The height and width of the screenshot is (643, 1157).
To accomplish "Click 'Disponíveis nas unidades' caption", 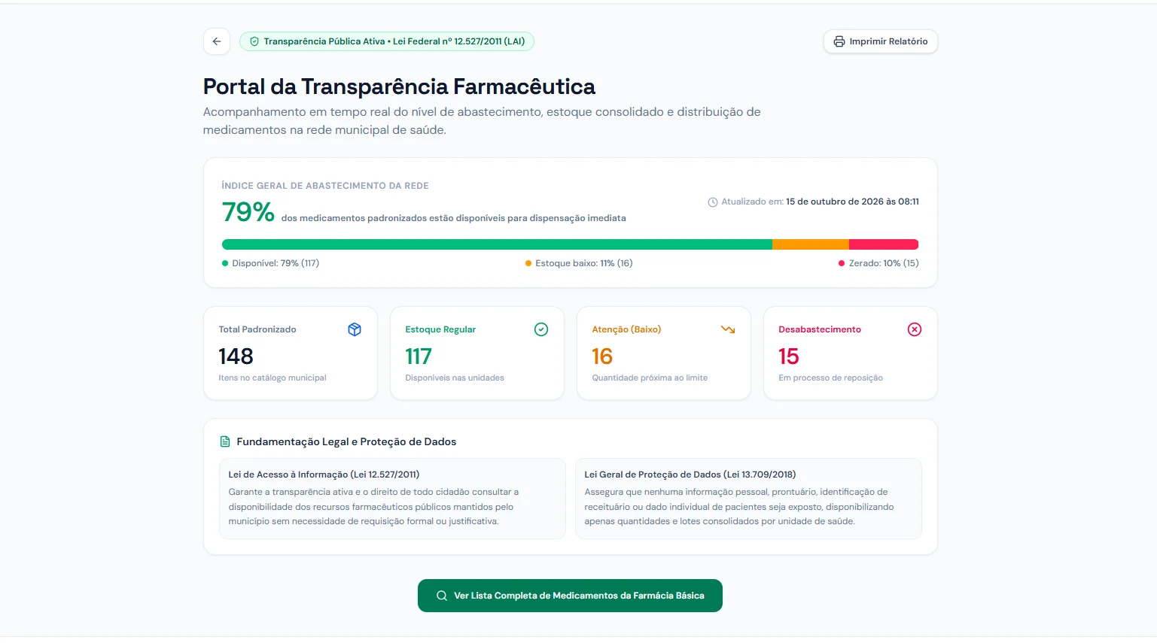I will pos(455,378).
